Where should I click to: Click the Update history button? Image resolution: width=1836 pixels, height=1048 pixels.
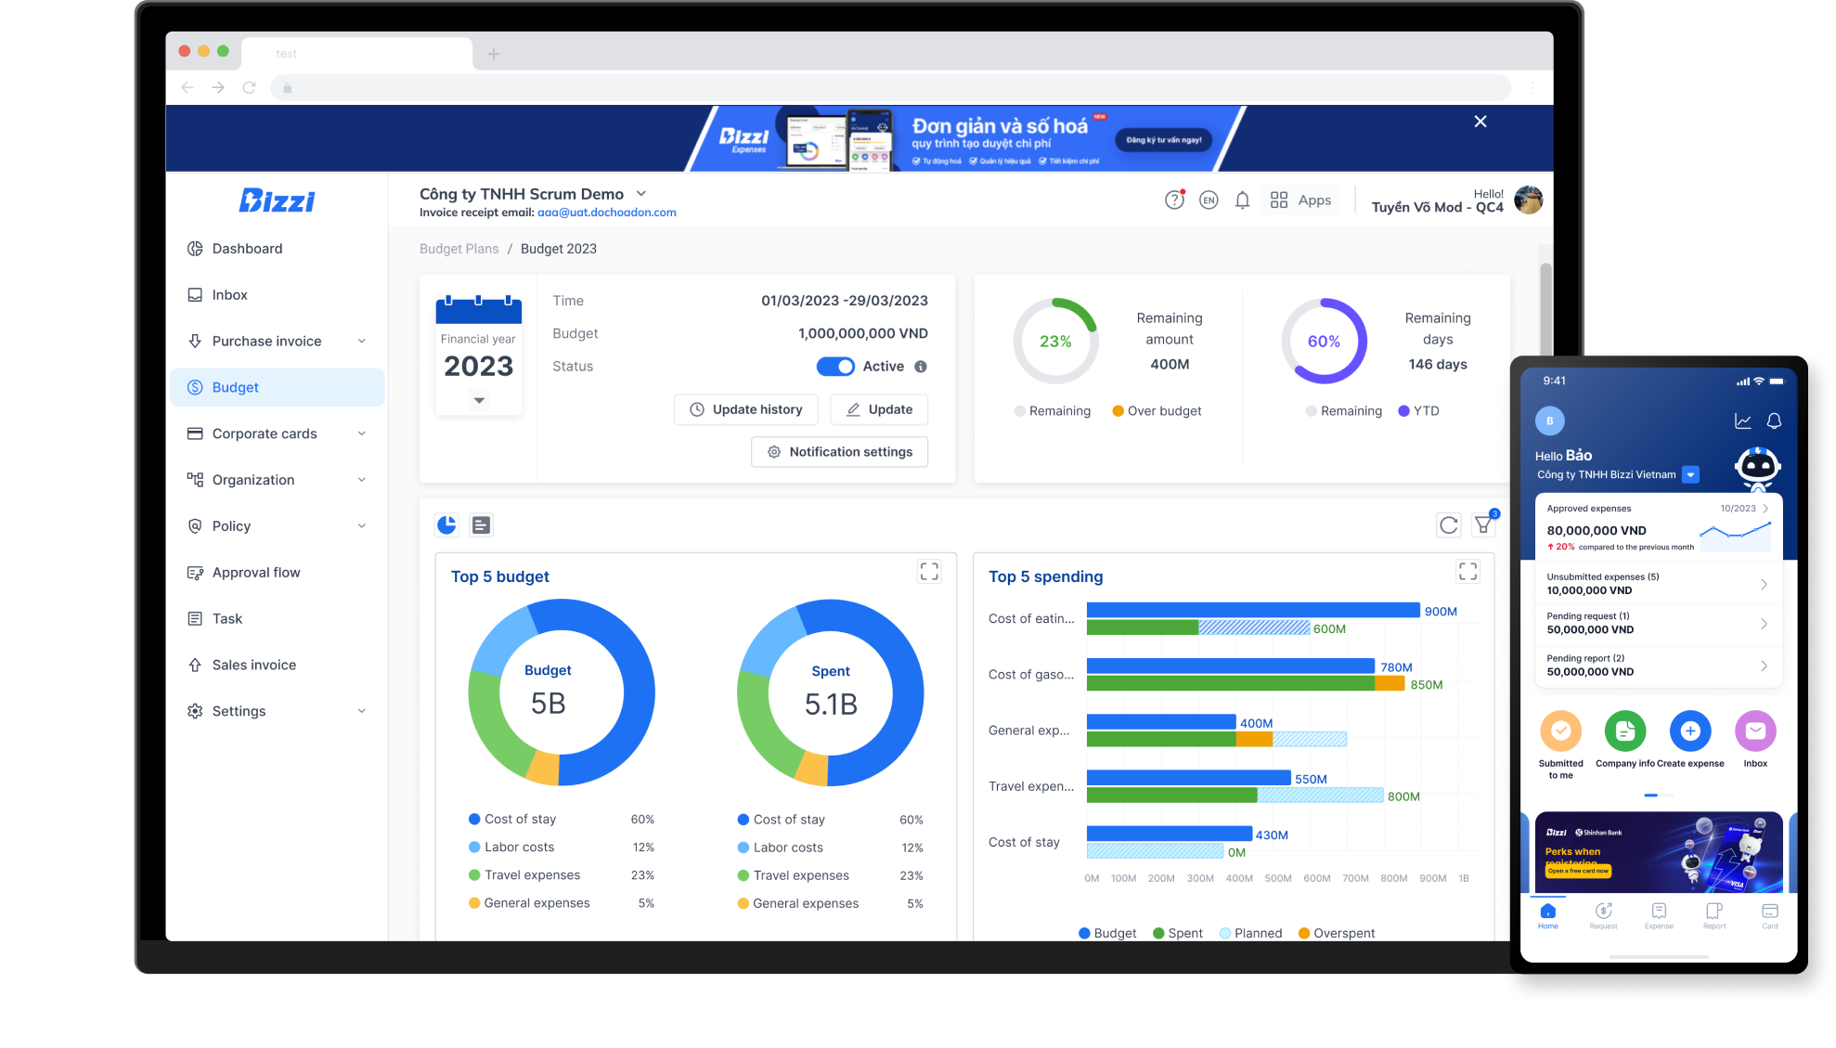tap(745, 409)
